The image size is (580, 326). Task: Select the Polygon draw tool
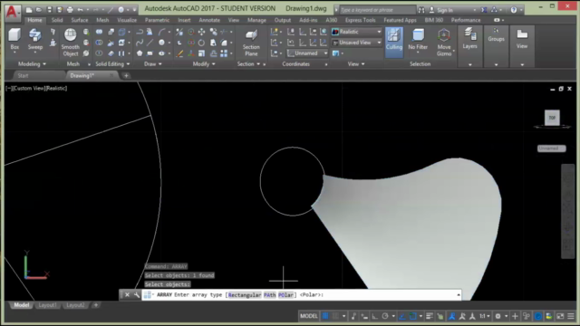[x=140, y=53]
